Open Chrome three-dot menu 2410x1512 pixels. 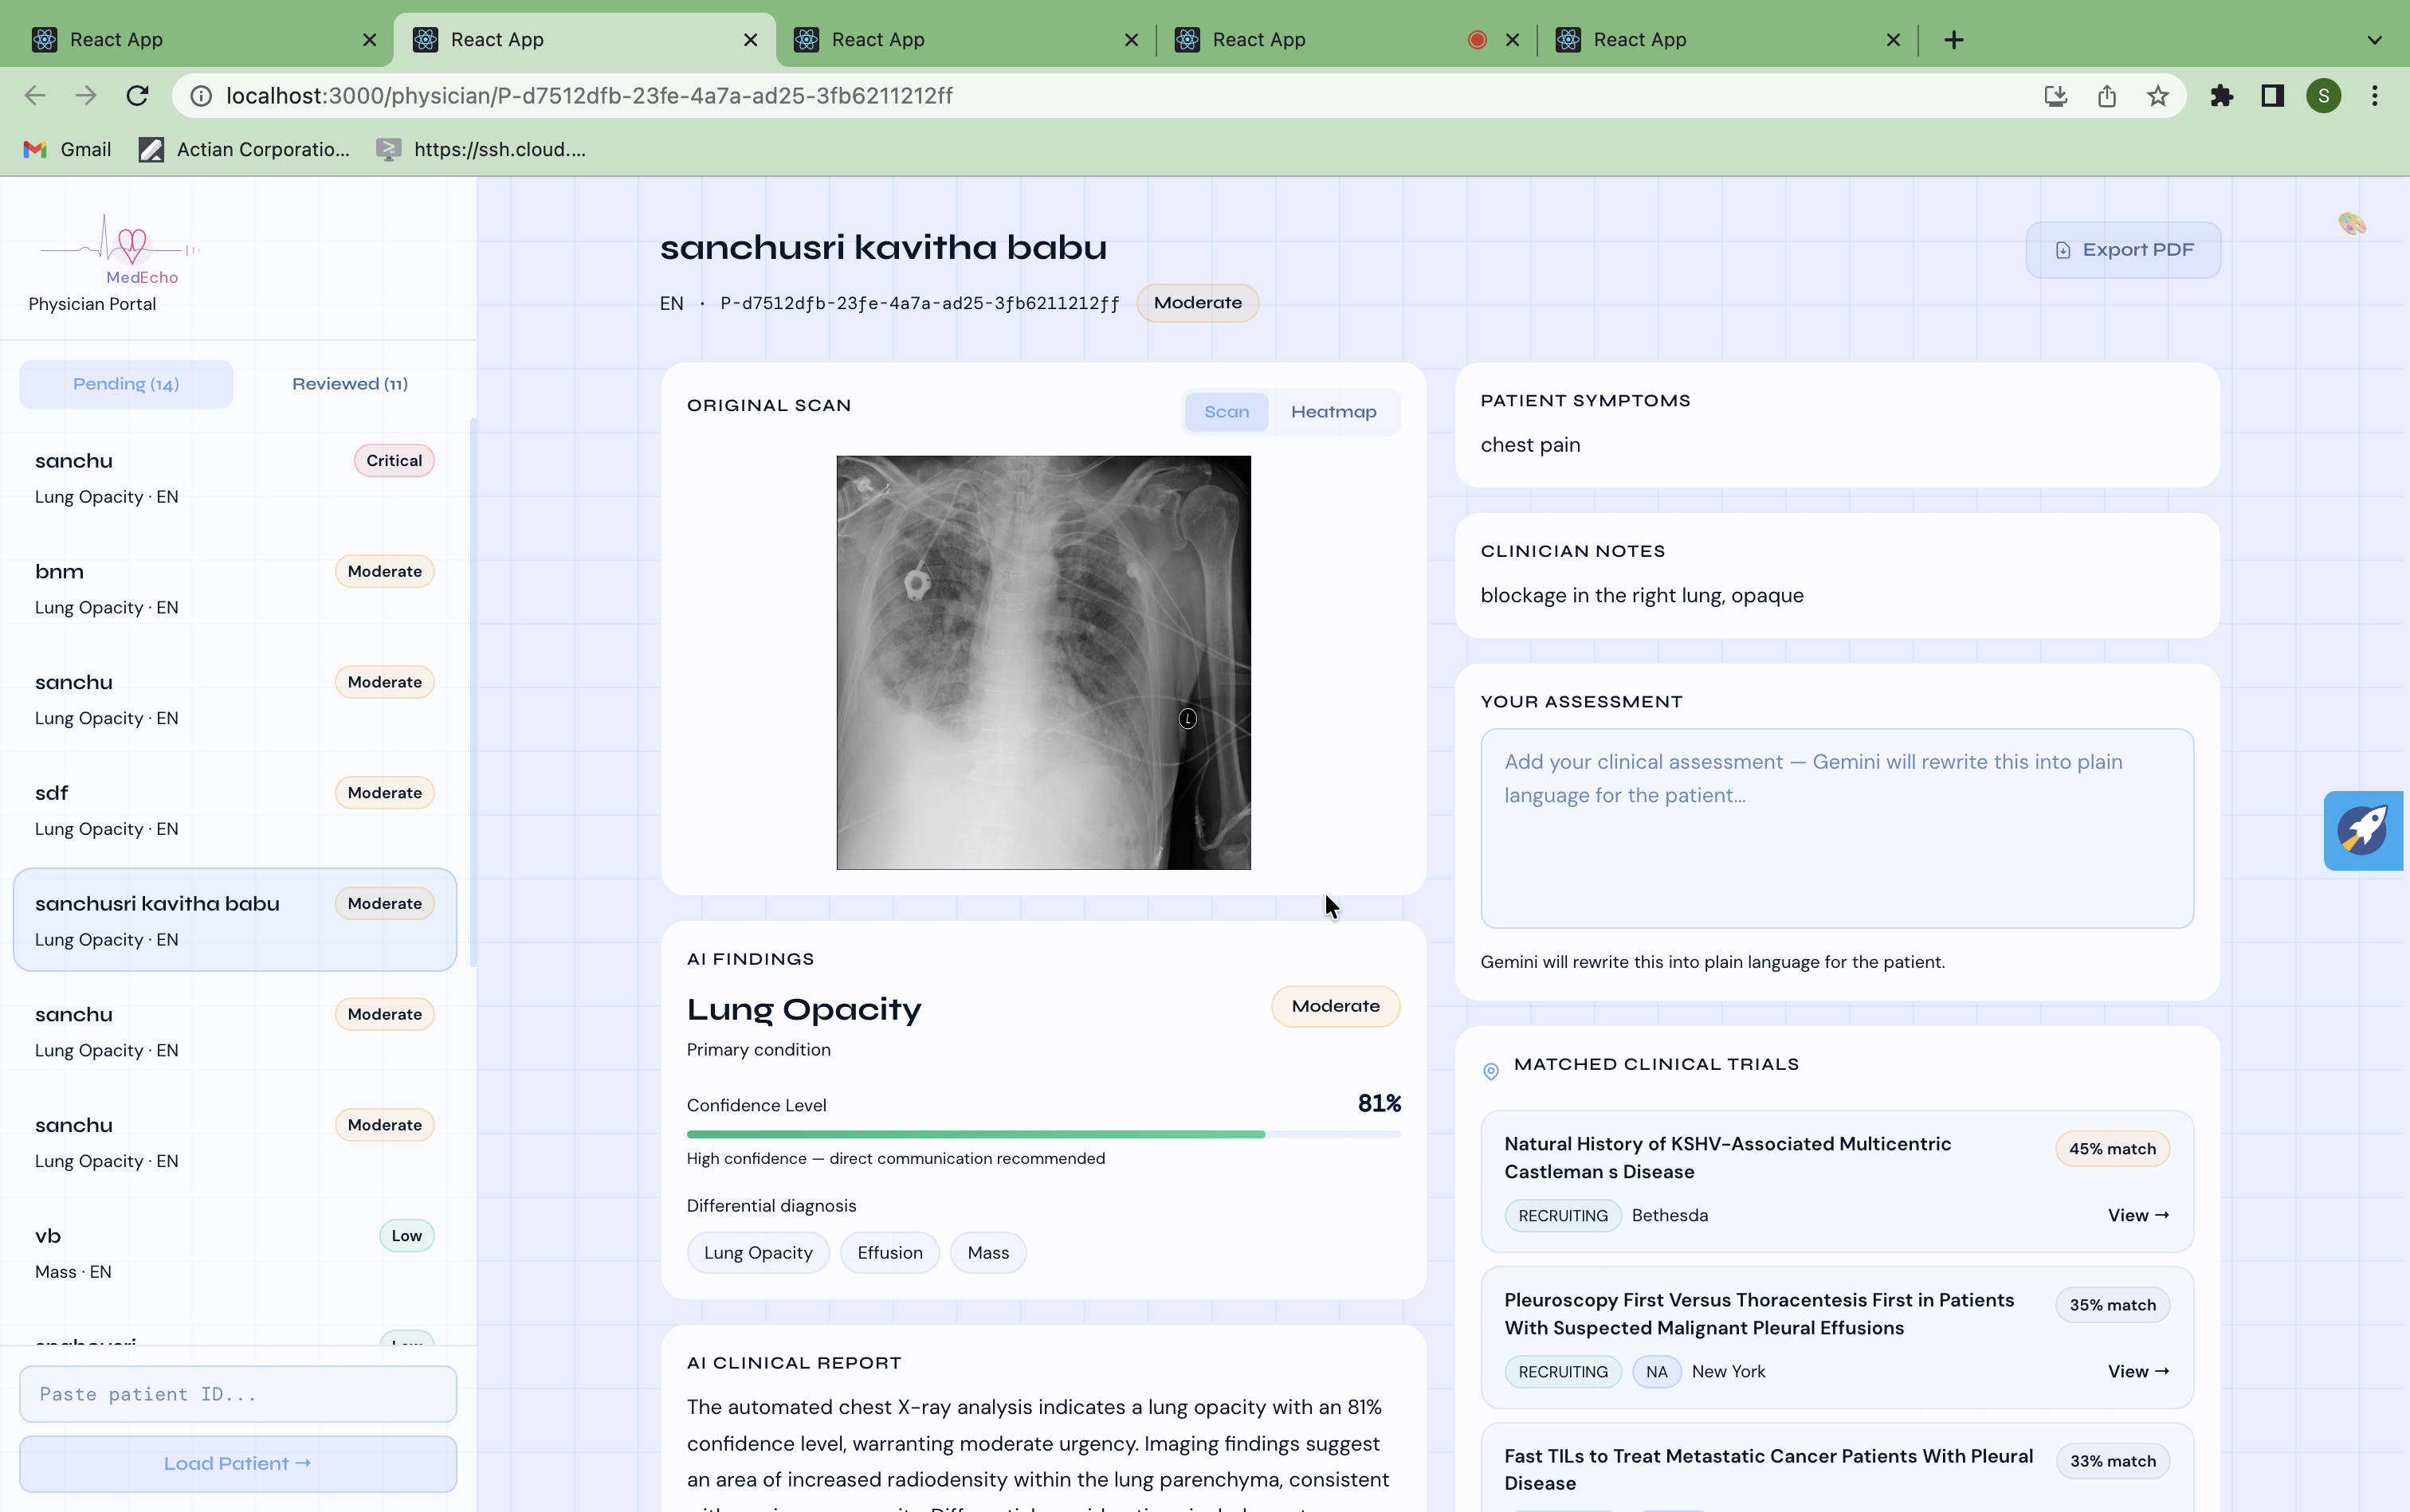point(2374,96)
